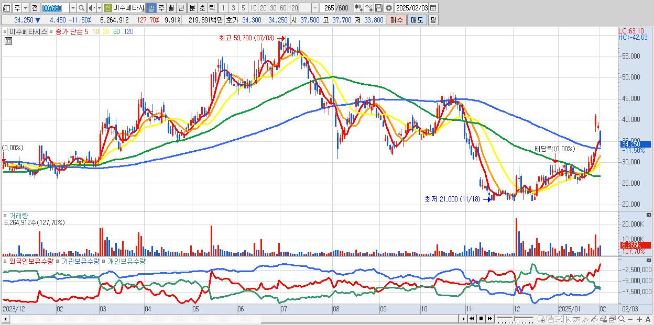
Task: Select the 일 daily period tab
Action: pyautogui.click(x=151, y=8)
